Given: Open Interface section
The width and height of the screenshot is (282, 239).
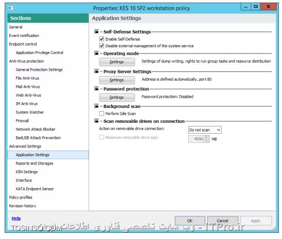Looking at the screenshot, I should coord(48,180).
